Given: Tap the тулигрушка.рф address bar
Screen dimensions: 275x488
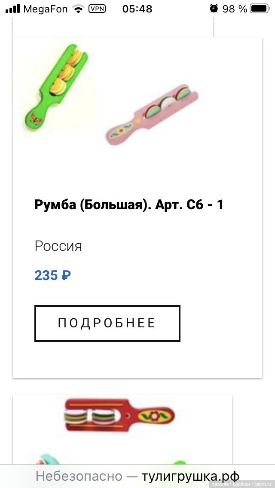Looking at the screenshot, I should click(190, 476).
